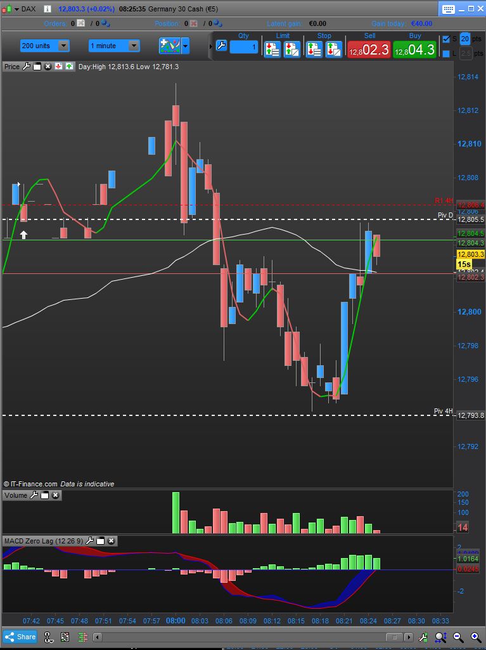
Task: Click the 12,793.8 Piv 4H price label
Action: 470,415
